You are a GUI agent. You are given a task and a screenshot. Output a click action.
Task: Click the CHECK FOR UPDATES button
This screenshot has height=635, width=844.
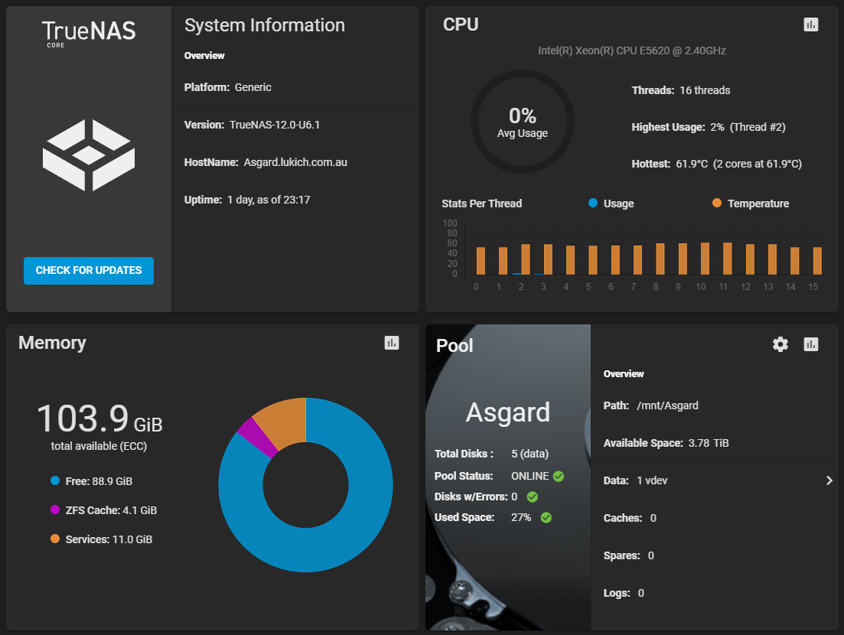(x=89, y=271)
